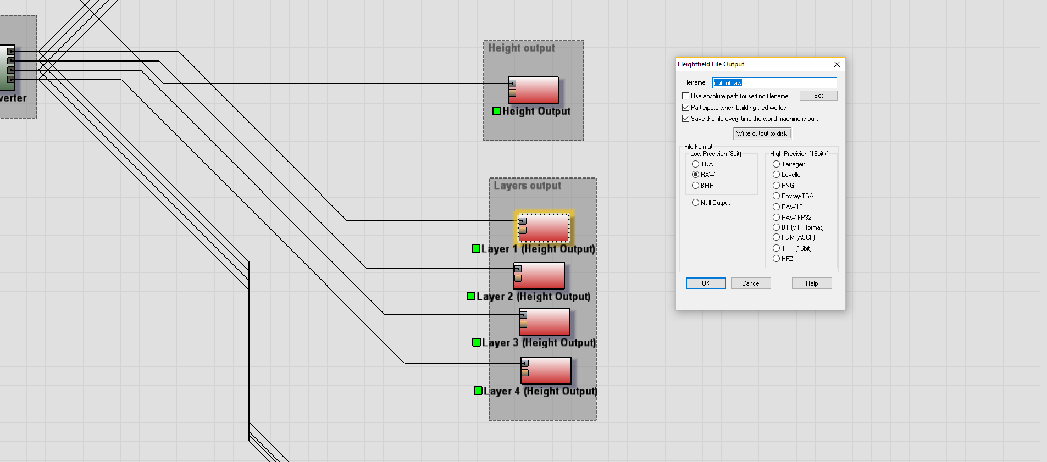
Task: Click the Filename input field
Action: pos(774,83)
